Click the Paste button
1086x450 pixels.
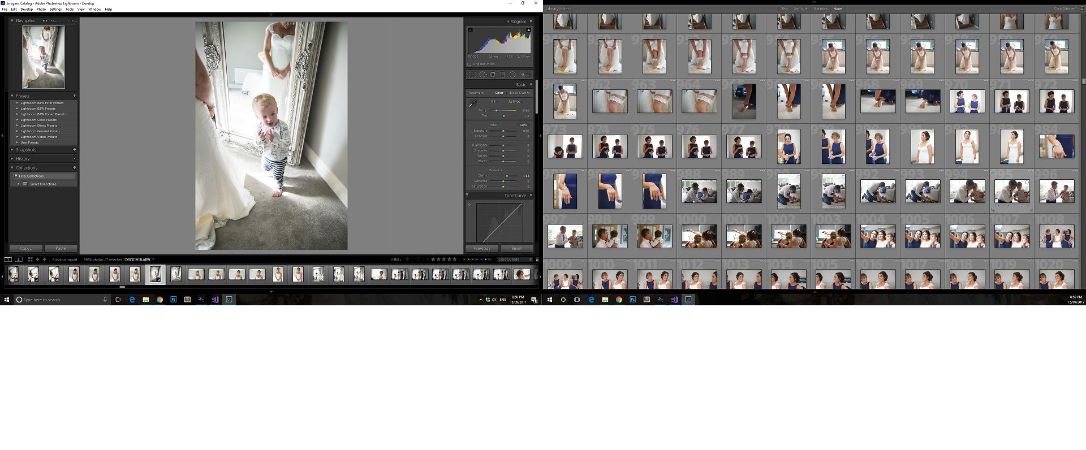tap(61, 248)
